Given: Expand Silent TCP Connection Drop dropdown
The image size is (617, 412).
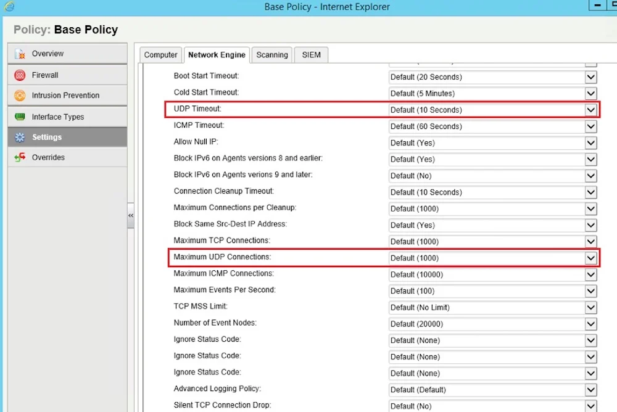Looking at the screenshot, I should click(x=492, y=406).
